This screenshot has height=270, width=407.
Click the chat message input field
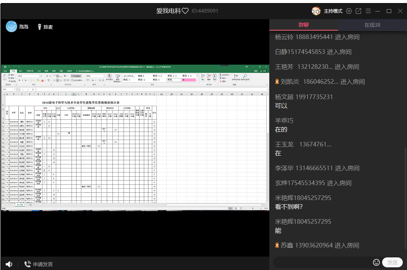pos(322,262)
